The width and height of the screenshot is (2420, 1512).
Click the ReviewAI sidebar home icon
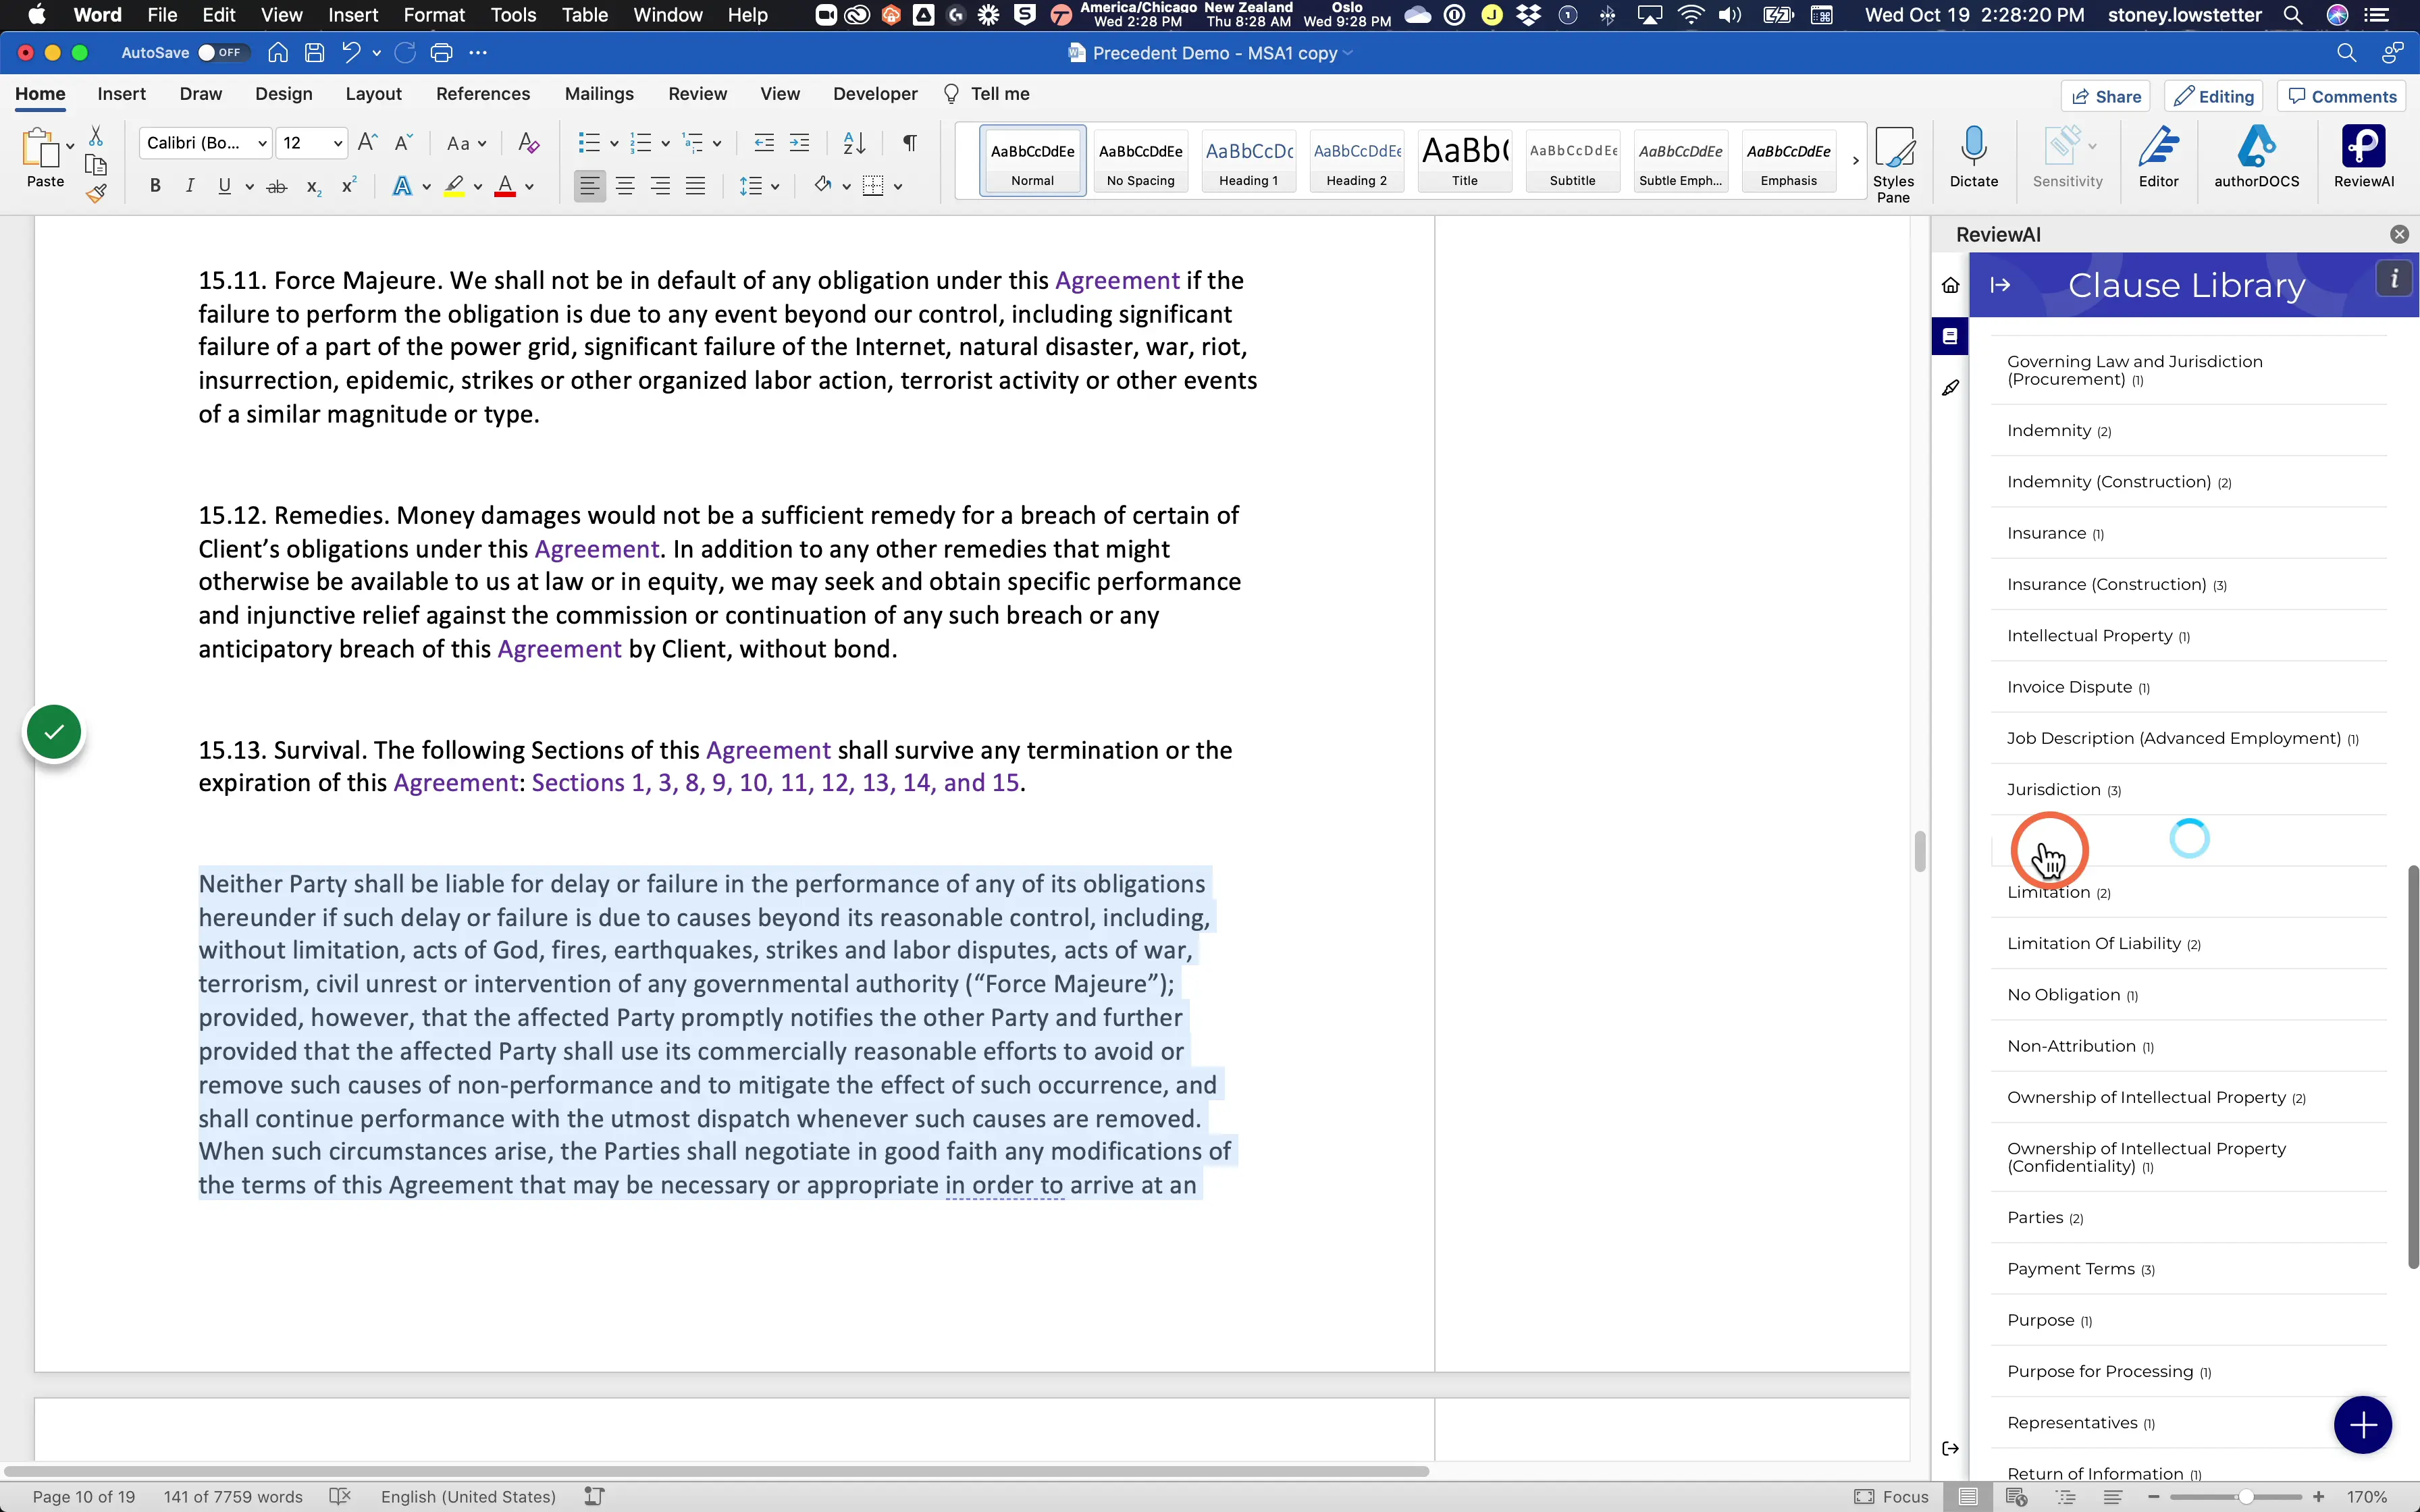(1950, 285)
